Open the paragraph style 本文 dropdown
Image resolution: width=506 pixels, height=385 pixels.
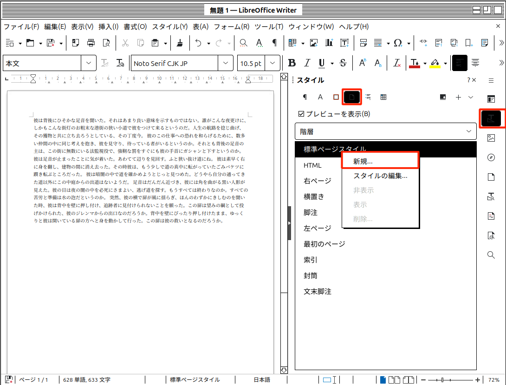coord(89,63)
